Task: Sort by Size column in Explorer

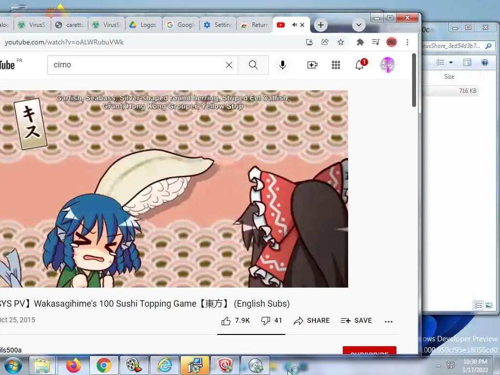Action: (449, 77)
